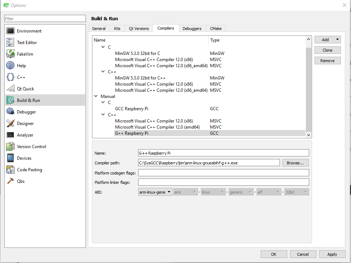Select the Qt Quick paper plane icon
Viewport: 351px width, 263px height.
tap(10, 89)
